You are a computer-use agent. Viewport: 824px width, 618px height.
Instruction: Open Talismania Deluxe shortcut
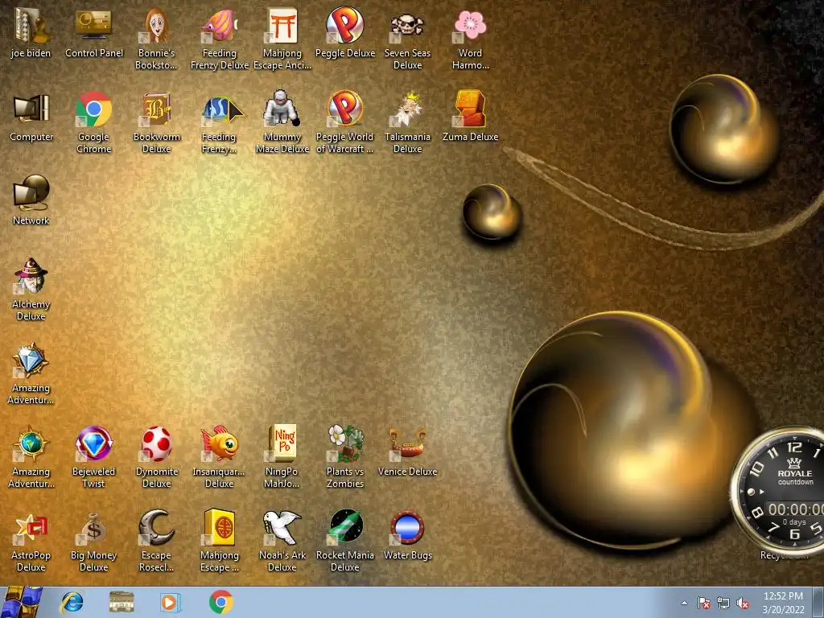(407, 123)
